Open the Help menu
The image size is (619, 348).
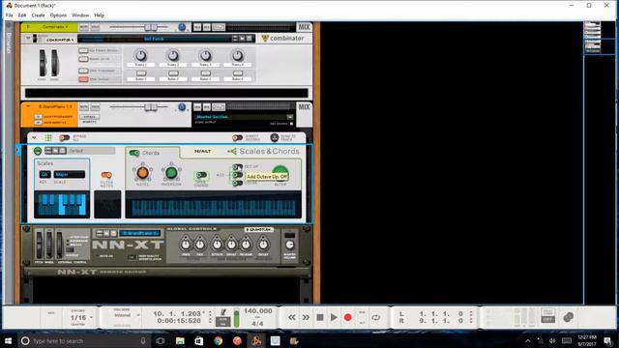(99, 15)
